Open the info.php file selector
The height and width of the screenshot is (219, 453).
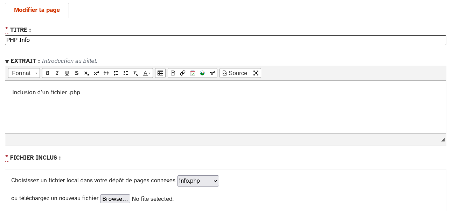pyautogui.click(x=198, y=181)
